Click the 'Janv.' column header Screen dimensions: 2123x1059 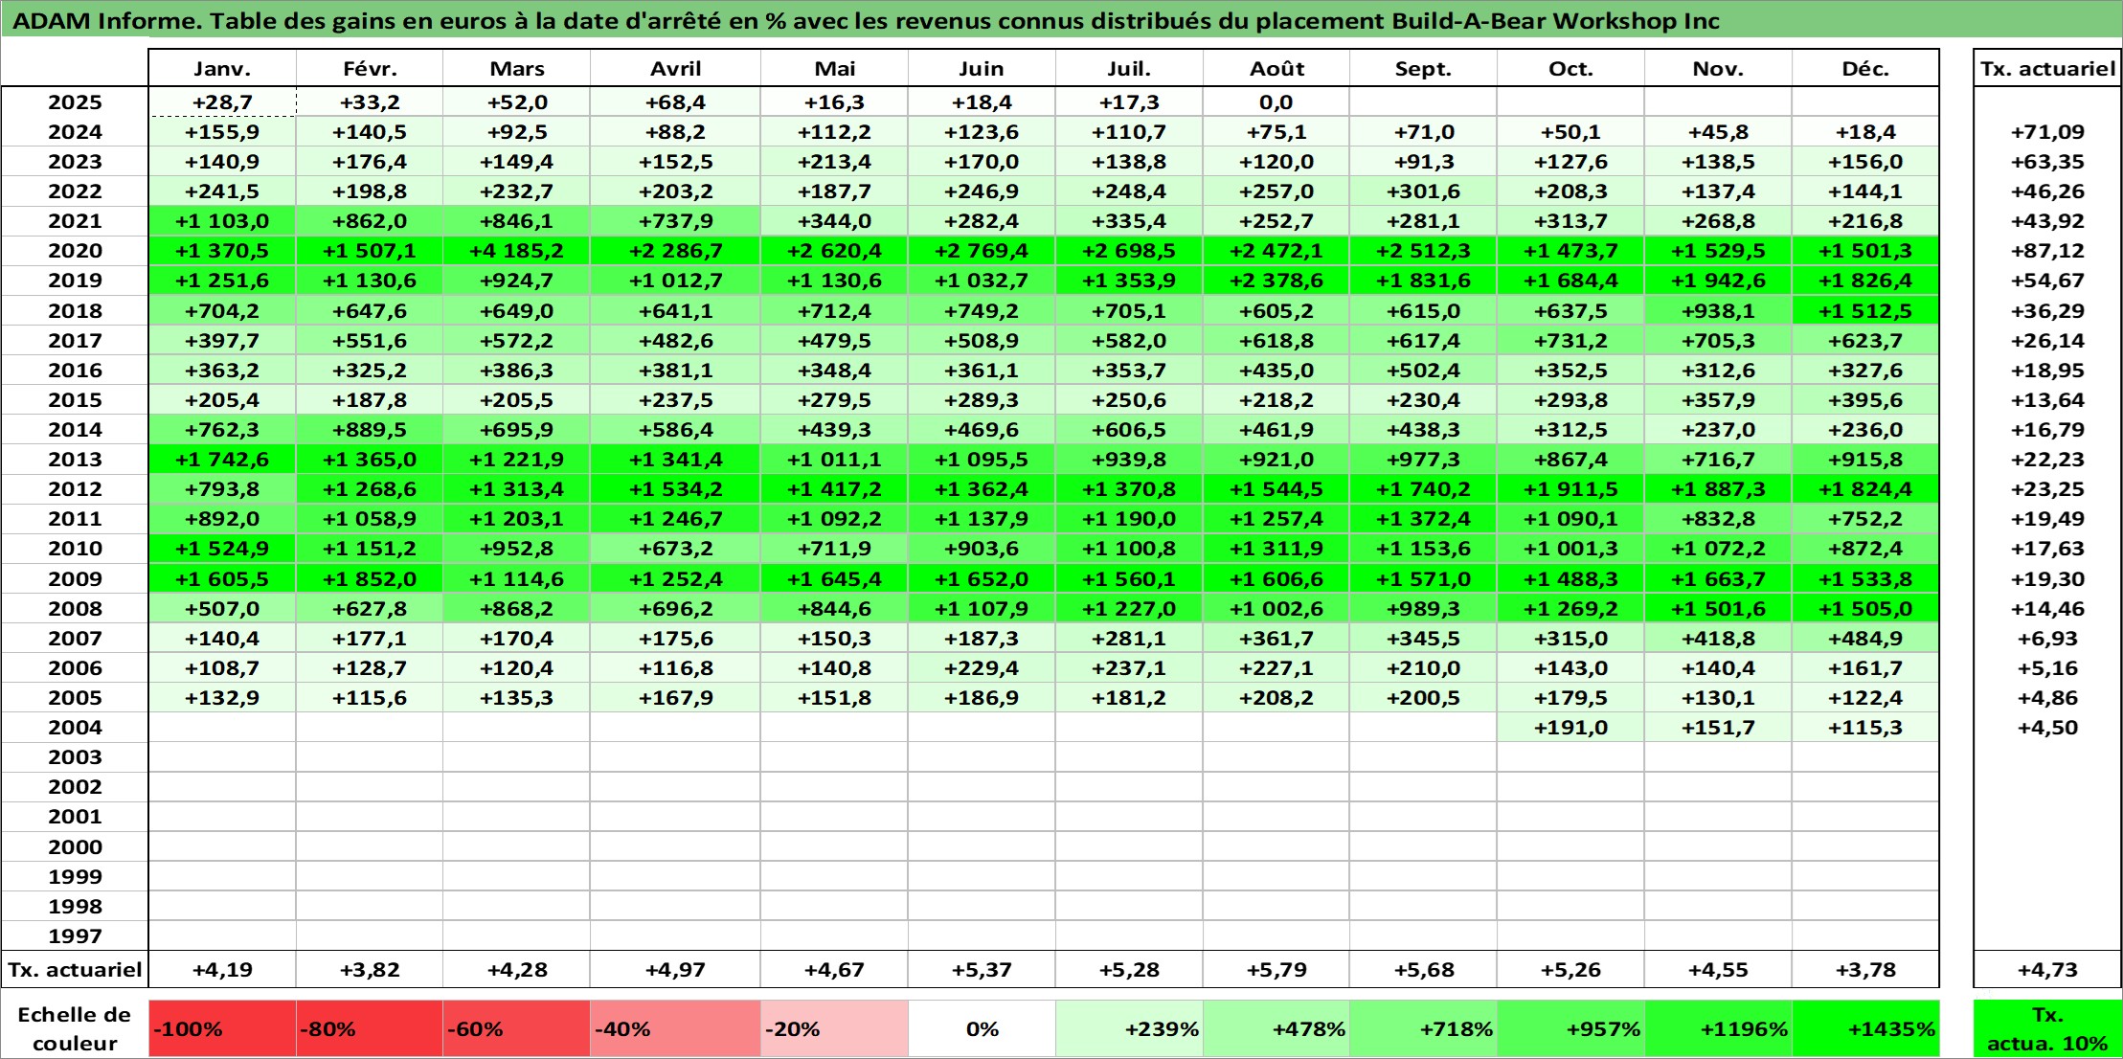pyautogui.click(x=222, y=68)
